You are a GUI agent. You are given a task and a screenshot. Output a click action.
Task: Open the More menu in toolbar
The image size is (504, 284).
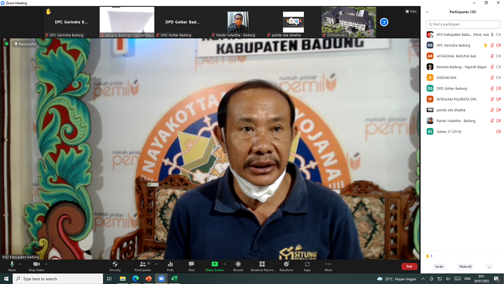(x=328, y=266)
